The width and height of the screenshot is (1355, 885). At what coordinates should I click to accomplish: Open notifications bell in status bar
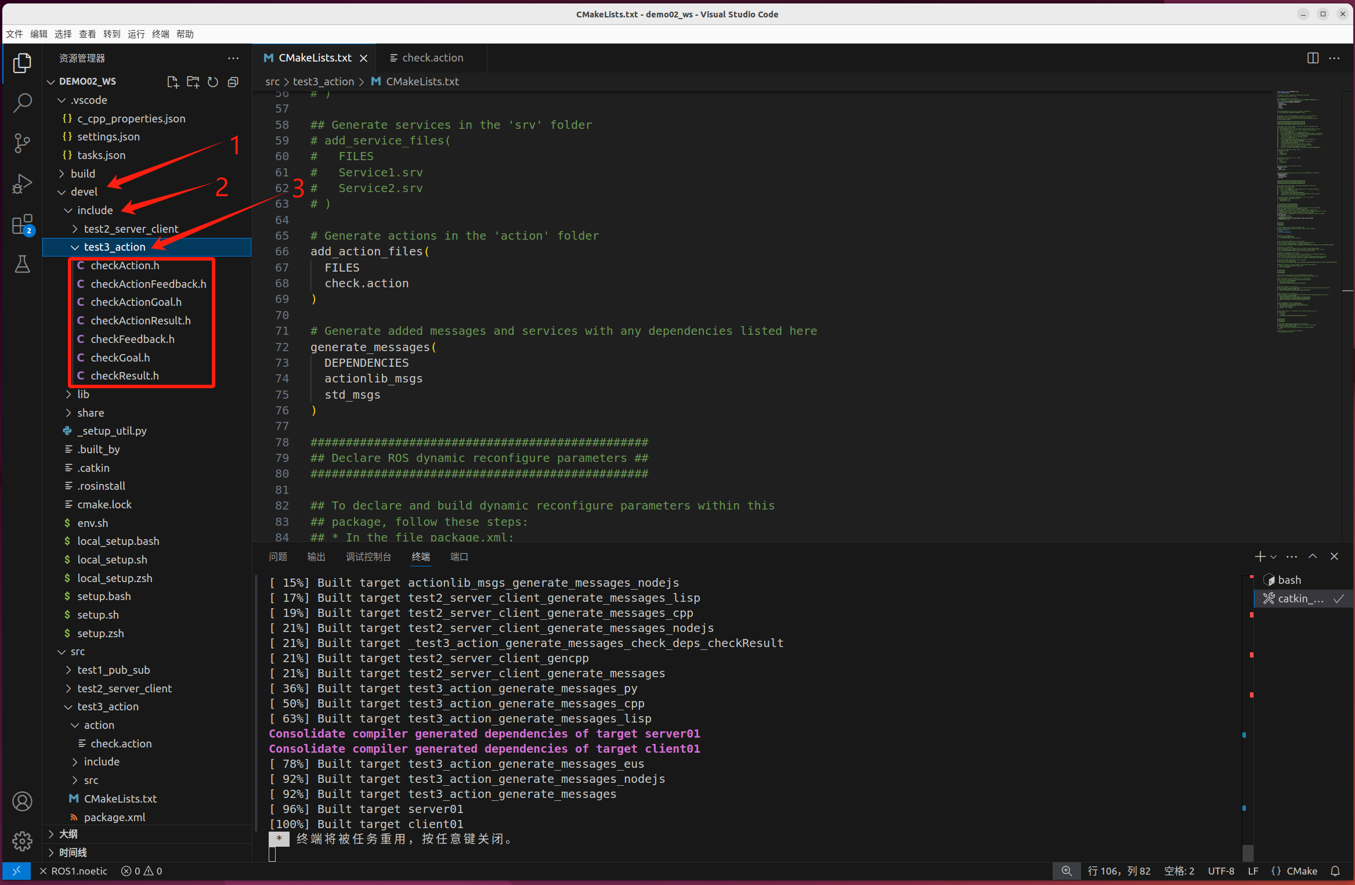[x=1335, y=871]
